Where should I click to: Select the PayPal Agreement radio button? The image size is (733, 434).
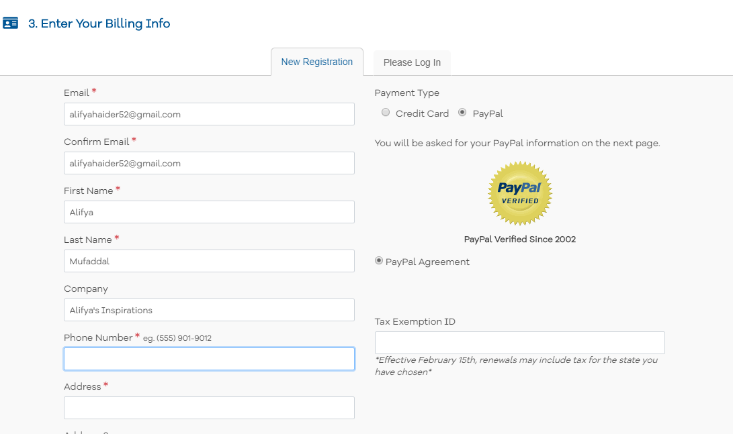tap(379, 261)
